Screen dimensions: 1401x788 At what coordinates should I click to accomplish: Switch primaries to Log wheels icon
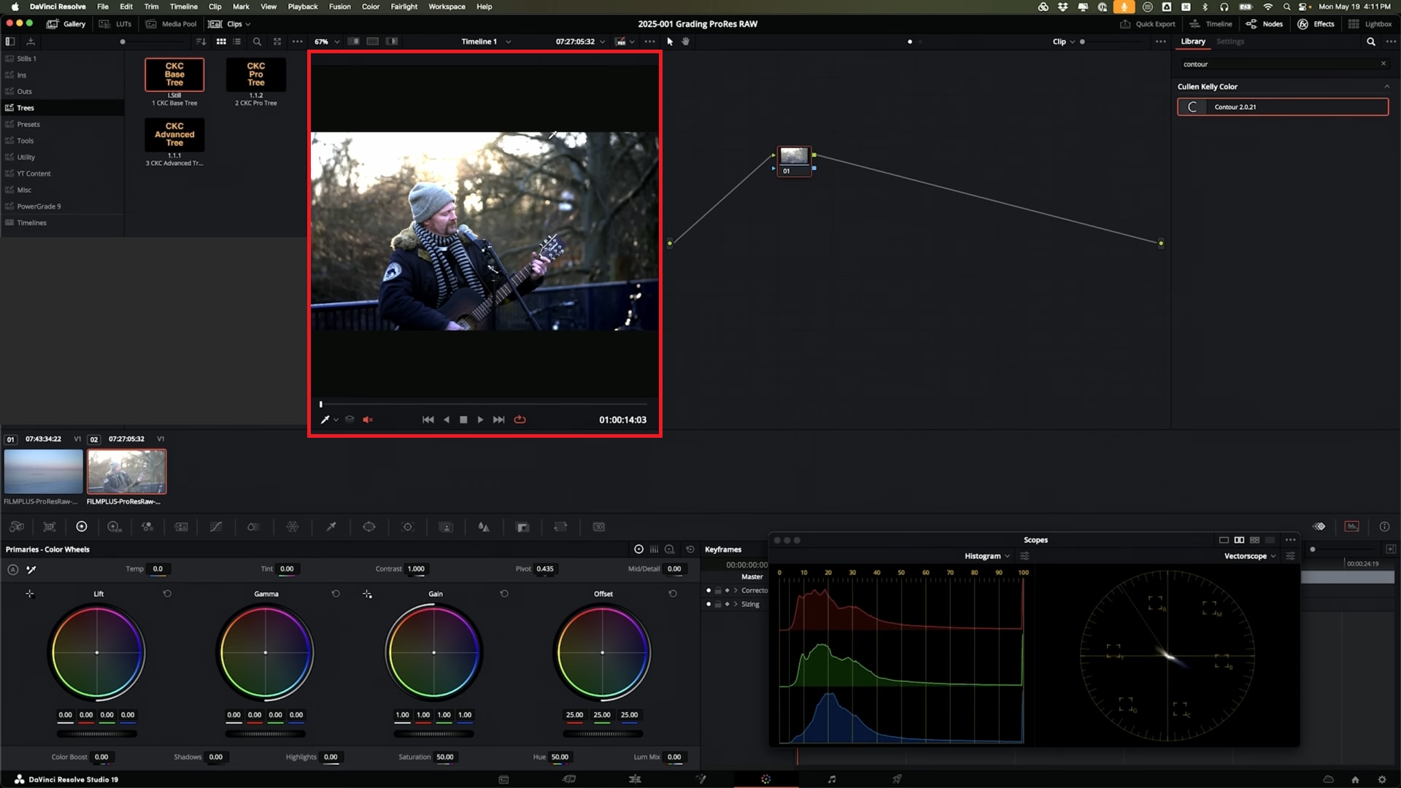pos(669,549)
